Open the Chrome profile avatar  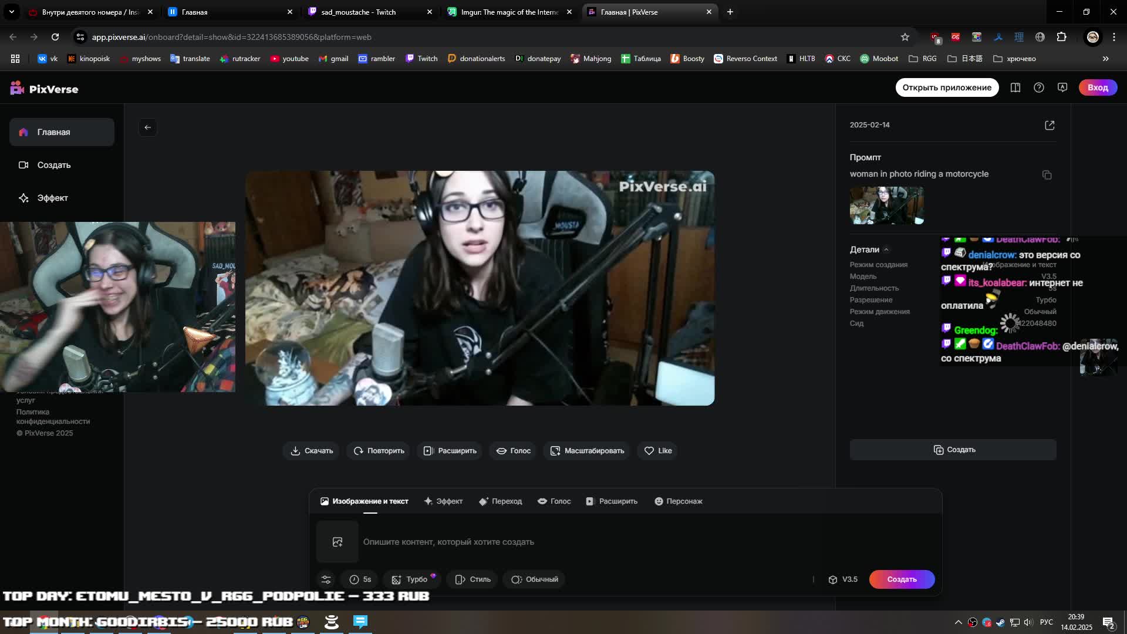(x=1093, y=37)
